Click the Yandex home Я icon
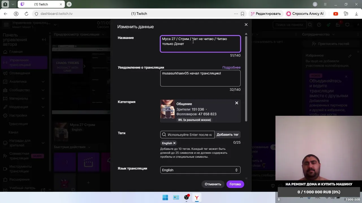 coord(16,14)
